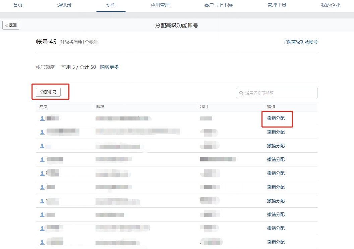Switch to the 管理工具 tab
Viewport: 354px width, 249px height.
point(277,5)
